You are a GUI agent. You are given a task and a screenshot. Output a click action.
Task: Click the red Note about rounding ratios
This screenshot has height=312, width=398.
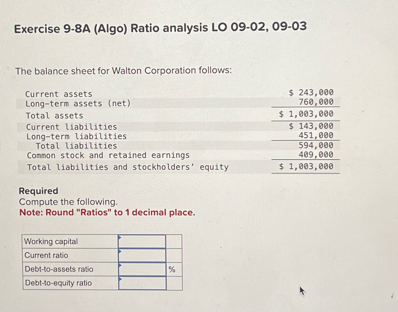coord(107,212)
